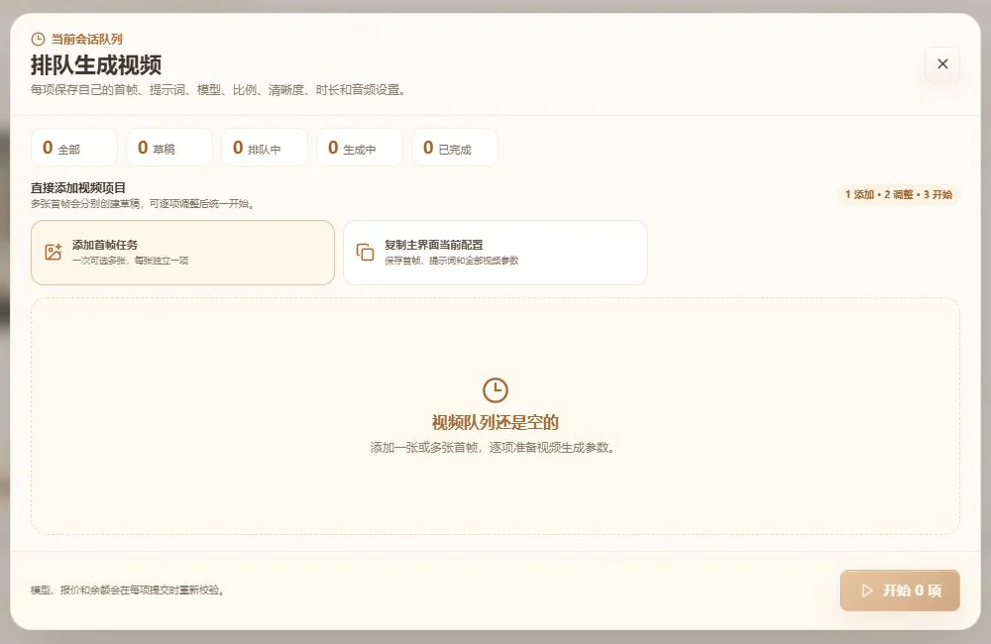The image size is (991, 644).
Task: Click the 开始 0 项 start button
Action: [x=900, y=590]
